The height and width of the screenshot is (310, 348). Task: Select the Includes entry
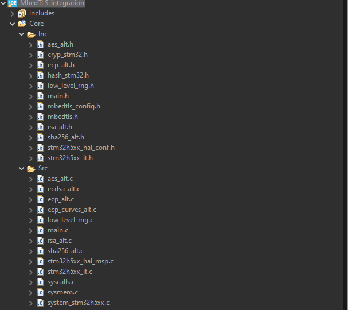pyautogui.click(x=42, y=13)
